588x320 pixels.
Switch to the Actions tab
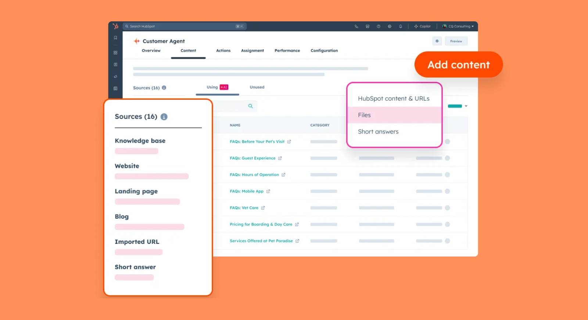coord(223,51)
